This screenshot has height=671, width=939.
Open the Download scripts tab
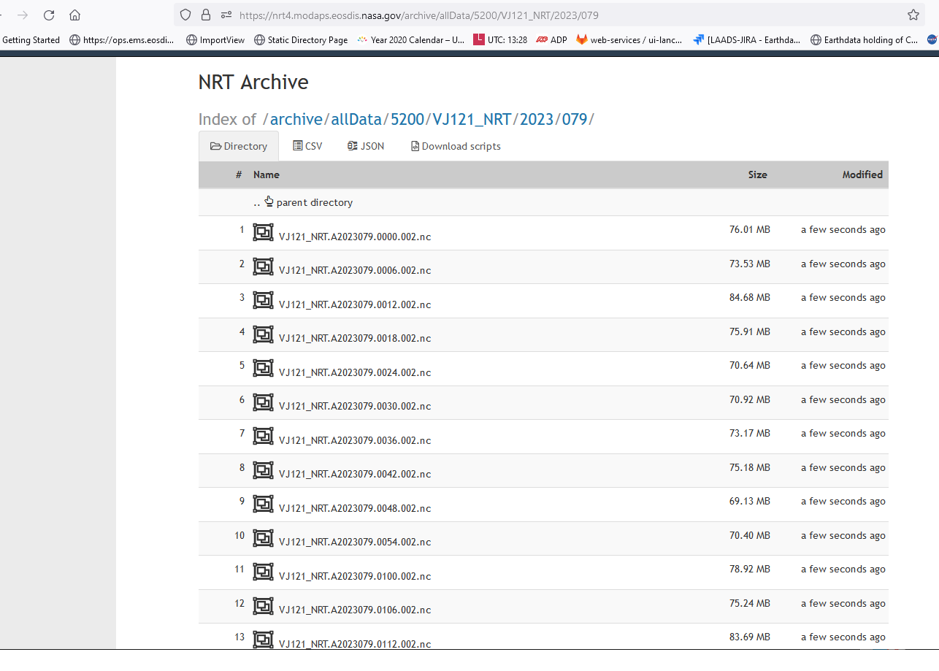[x=456, y=146]
